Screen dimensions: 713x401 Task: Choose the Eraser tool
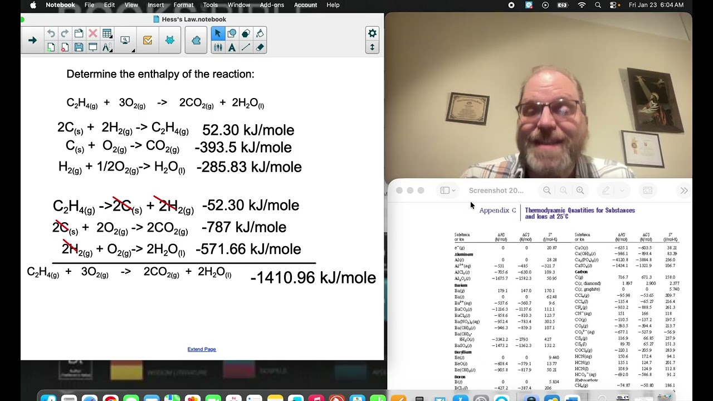(260, 47)
